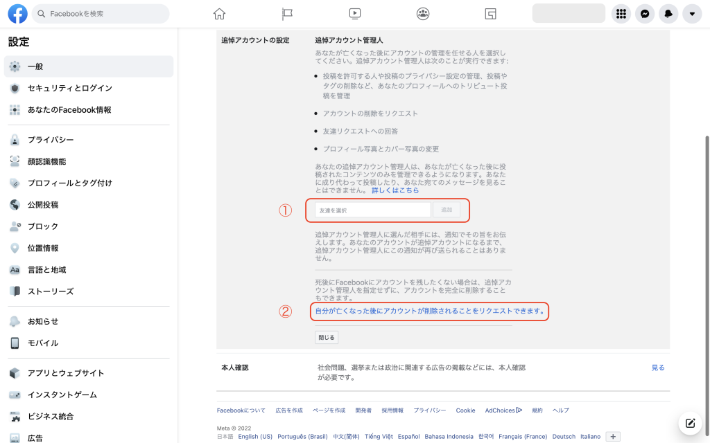Click the 言語と地域 Aa icon
The height and width of the screenshot is (443, 710).
pyautogui.click(x=15, y=270)
